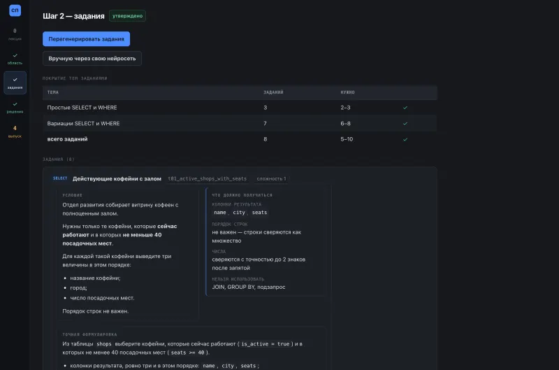Click the "Вариации SELECT и WHERE" row
Screen dimensions: 559x370
pos(240,124)
